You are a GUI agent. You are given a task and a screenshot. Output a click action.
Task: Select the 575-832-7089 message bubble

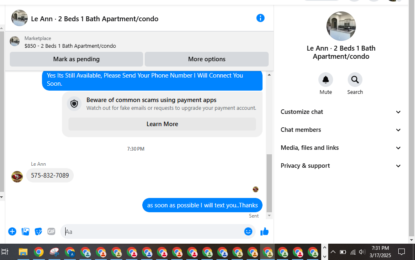point(50,175)
